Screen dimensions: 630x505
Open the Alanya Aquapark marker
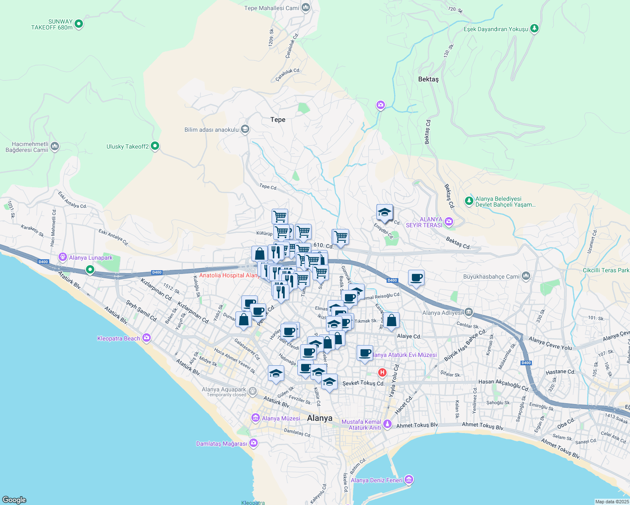pos(251,391)
